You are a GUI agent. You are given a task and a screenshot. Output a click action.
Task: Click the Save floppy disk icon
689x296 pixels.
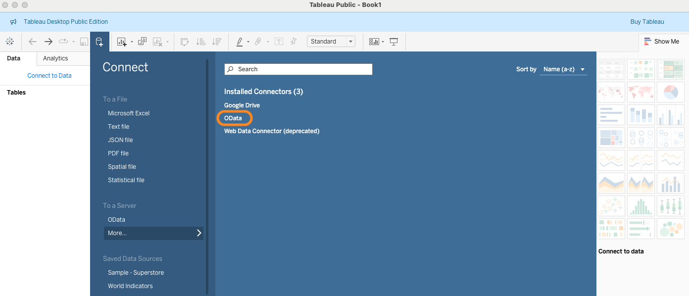tap(84, 42)
